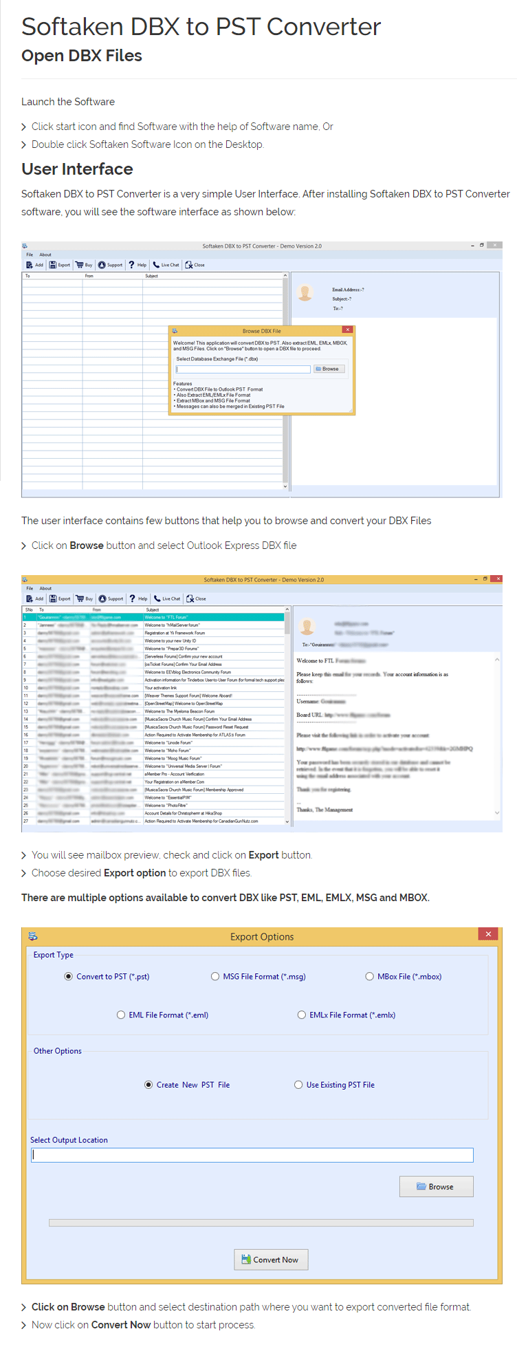
Task: Click Browse button in Browse DBX File dialog
Action: tap(328, 369)
